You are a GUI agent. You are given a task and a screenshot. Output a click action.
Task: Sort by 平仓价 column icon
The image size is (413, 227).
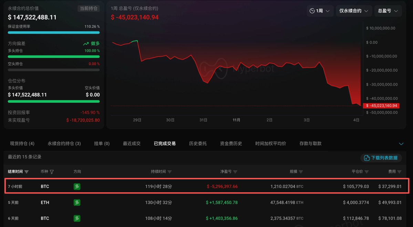pyautogui.click(x=366, y=172)
